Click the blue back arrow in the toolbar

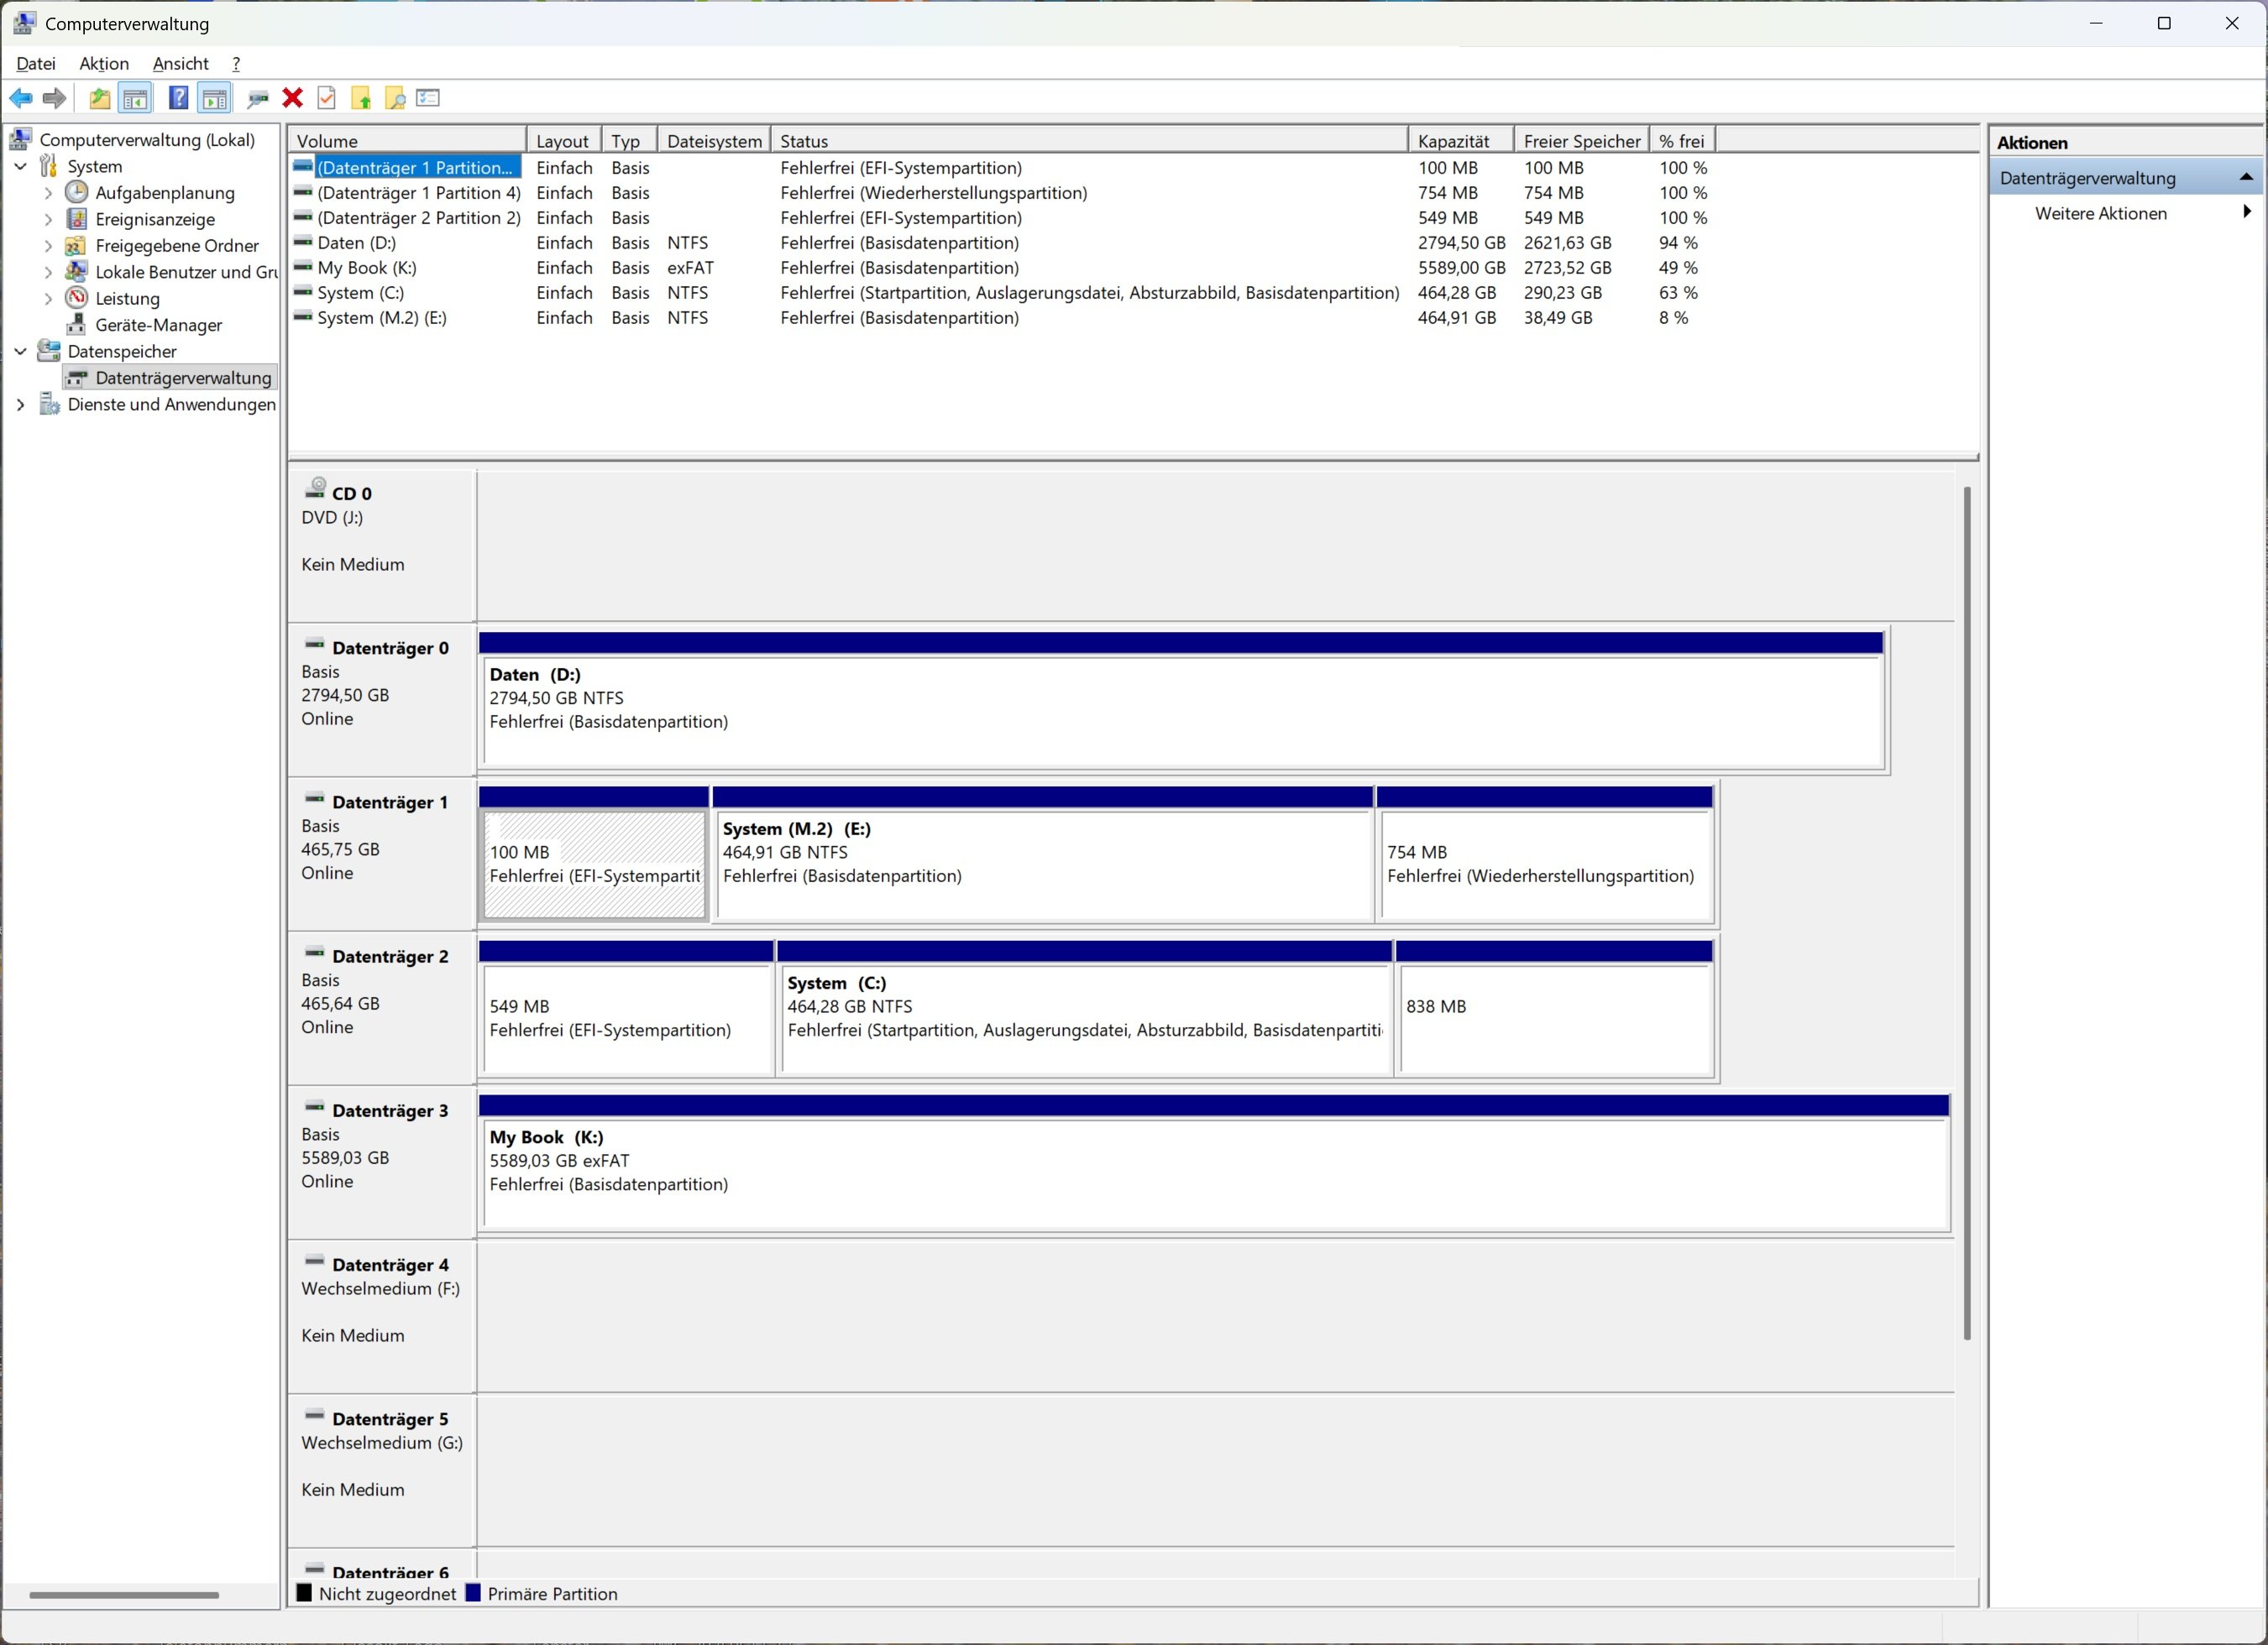click(21, 98)
